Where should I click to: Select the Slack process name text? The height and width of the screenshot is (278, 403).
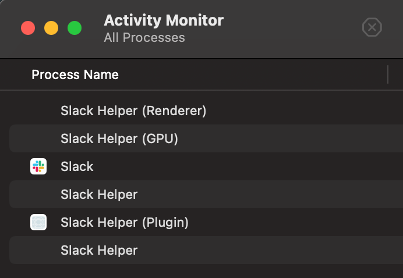point(77,166)
